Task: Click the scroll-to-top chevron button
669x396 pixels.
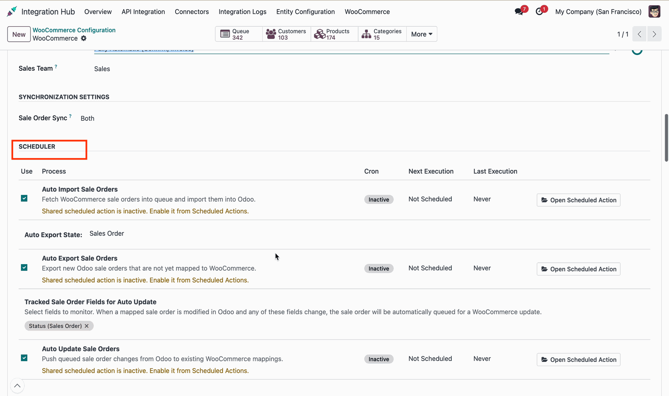Action: pyautogui.click(x=17, y=386)
